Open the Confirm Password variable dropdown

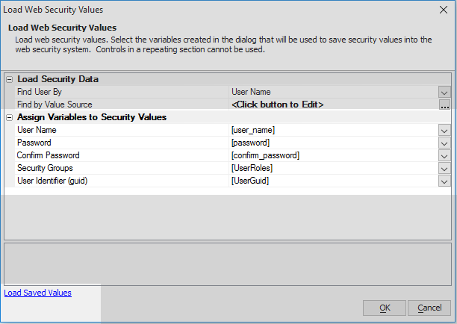point(444,155)
